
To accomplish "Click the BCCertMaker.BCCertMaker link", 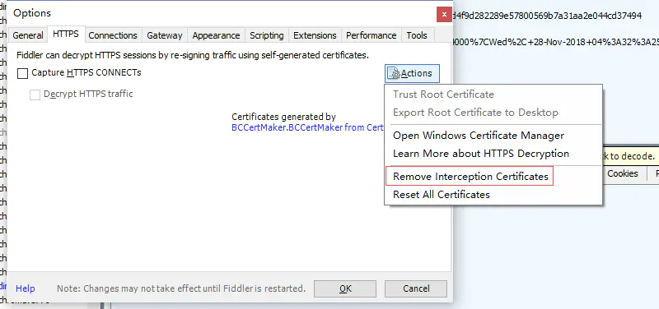I will tap(307, 127).
